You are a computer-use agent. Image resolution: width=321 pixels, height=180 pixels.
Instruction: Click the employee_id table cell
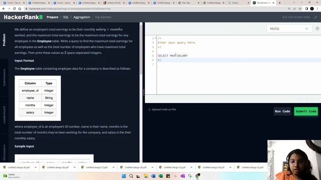tap(30, 90)
